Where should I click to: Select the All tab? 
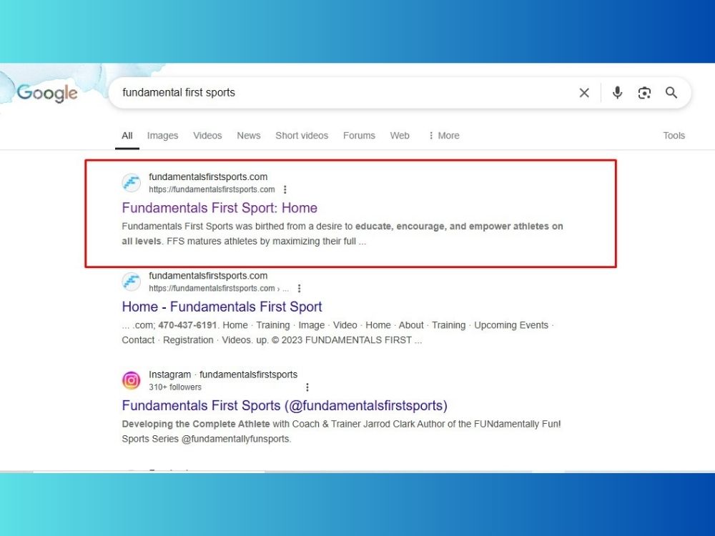(x=127, y=136)
